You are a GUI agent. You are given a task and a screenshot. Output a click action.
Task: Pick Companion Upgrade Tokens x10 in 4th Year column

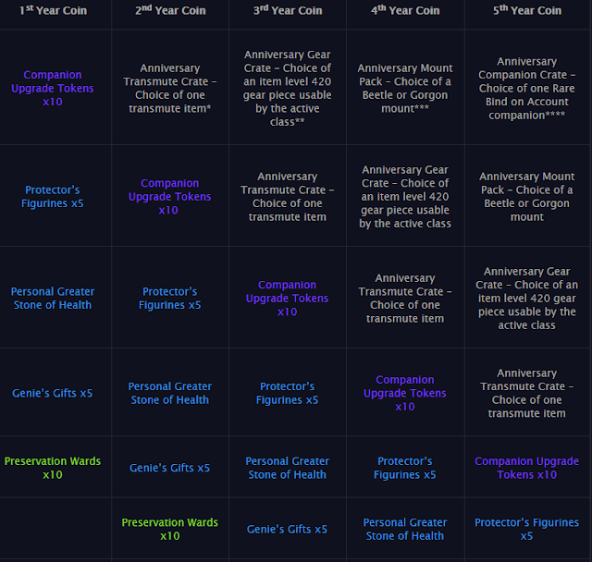405,393
